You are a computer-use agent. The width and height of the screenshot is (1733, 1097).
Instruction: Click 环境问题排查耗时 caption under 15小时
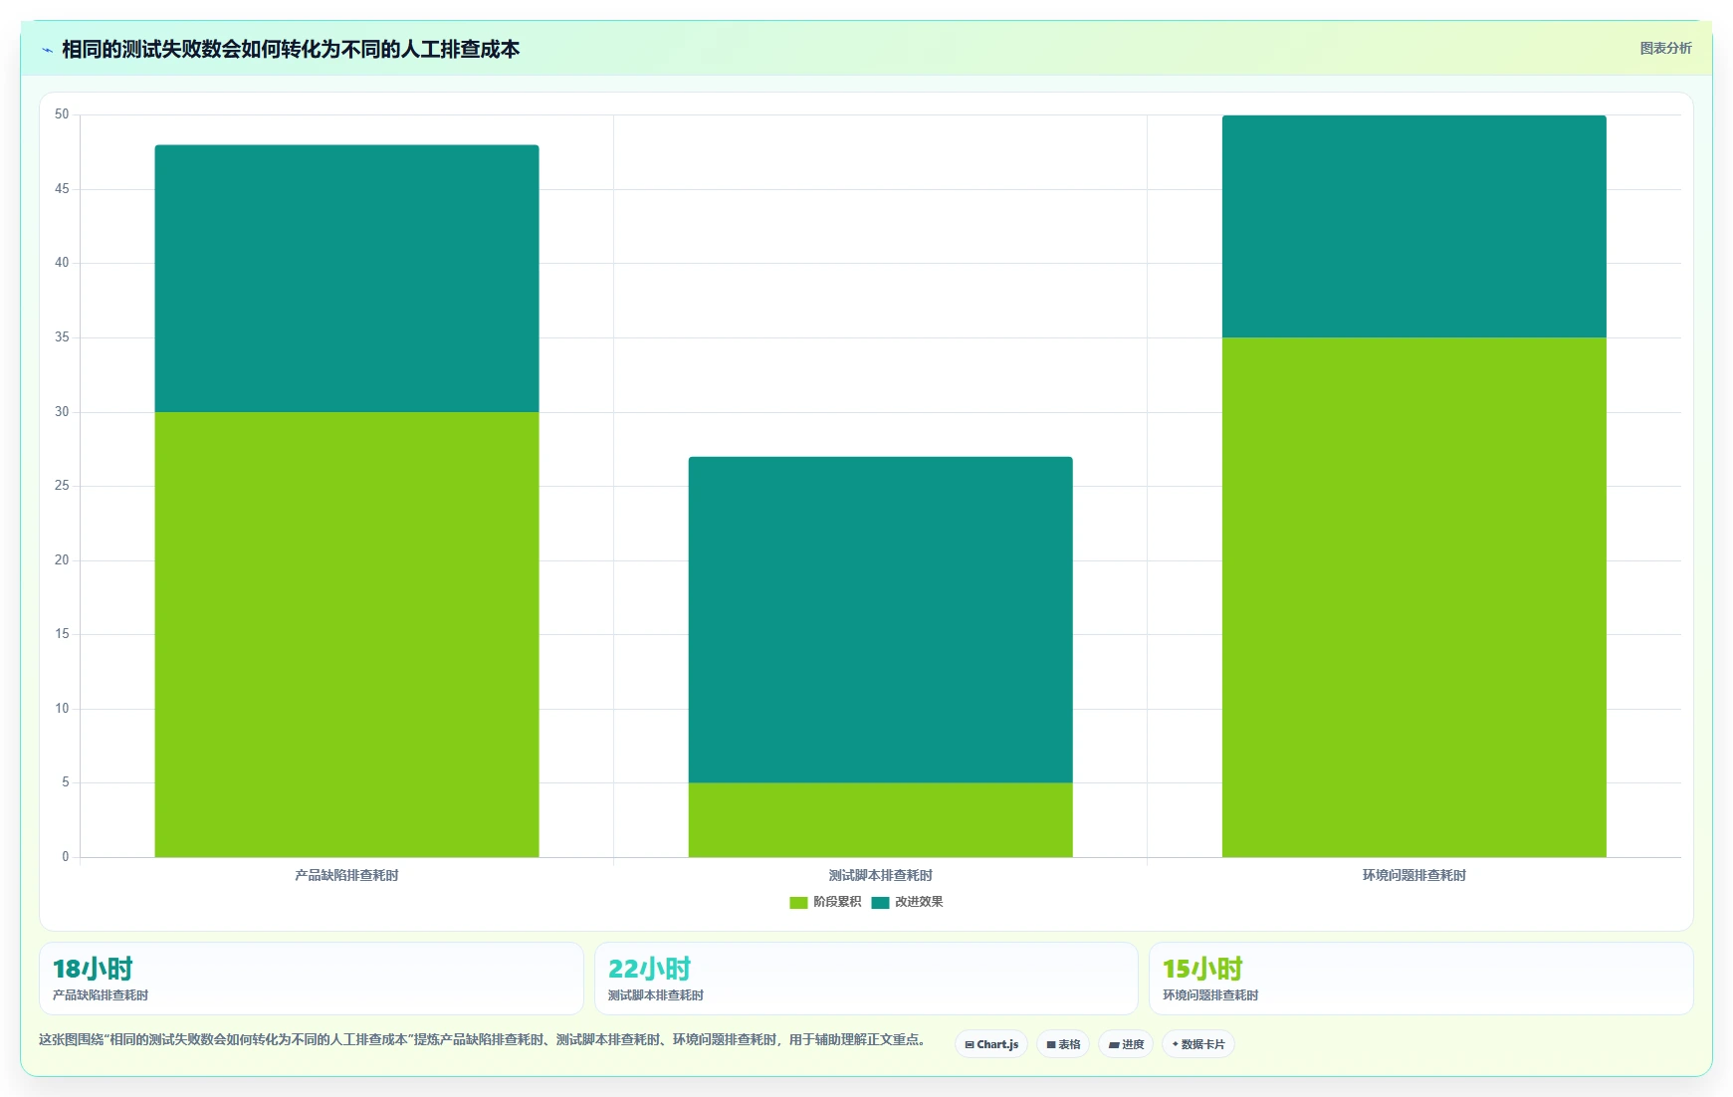tap(1210, 995)
